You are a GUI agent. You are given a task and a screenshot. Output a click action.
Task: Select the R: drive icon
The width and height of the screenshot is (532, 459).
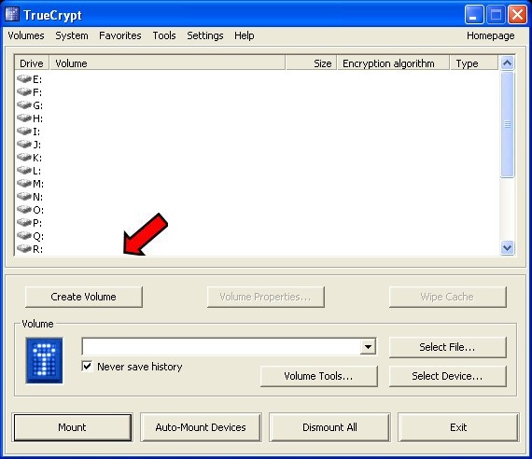tap(24, 249)
